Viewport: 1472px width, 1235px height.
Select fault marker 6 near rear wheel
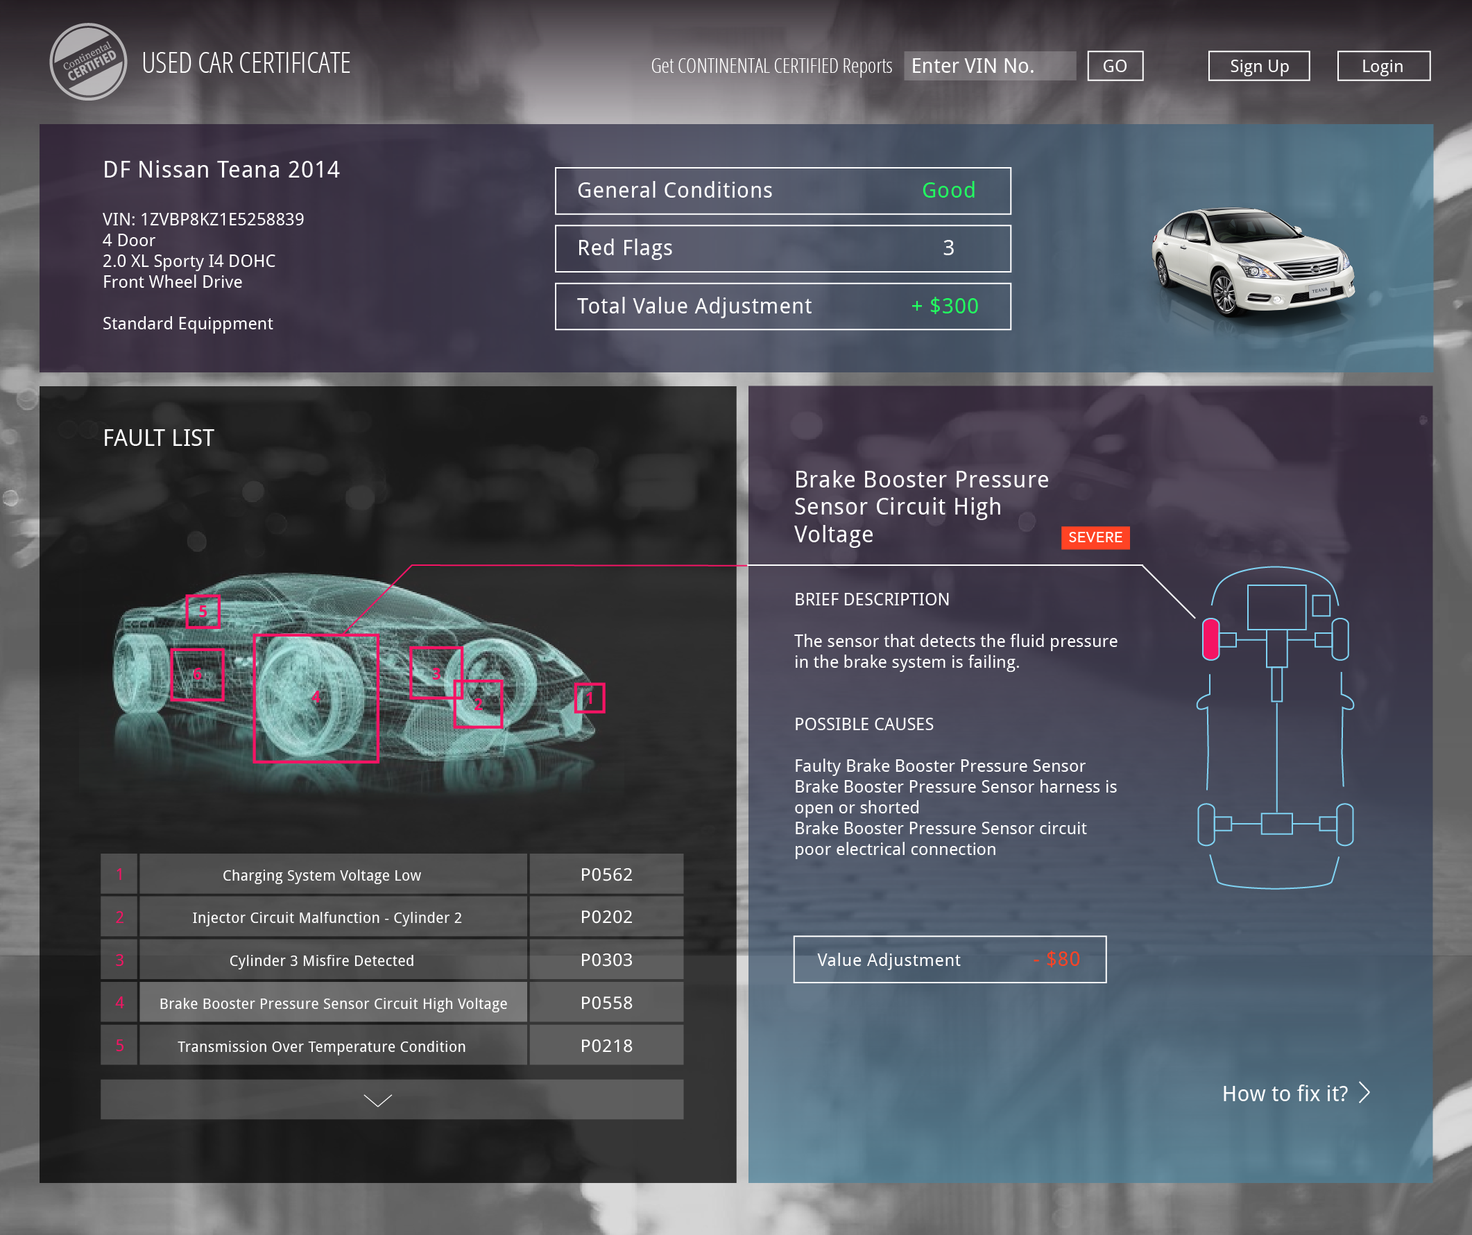coord(197,674)
